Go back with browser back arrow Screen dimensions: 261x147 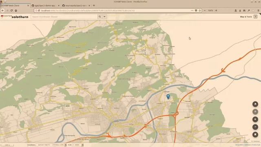point(3,11)
